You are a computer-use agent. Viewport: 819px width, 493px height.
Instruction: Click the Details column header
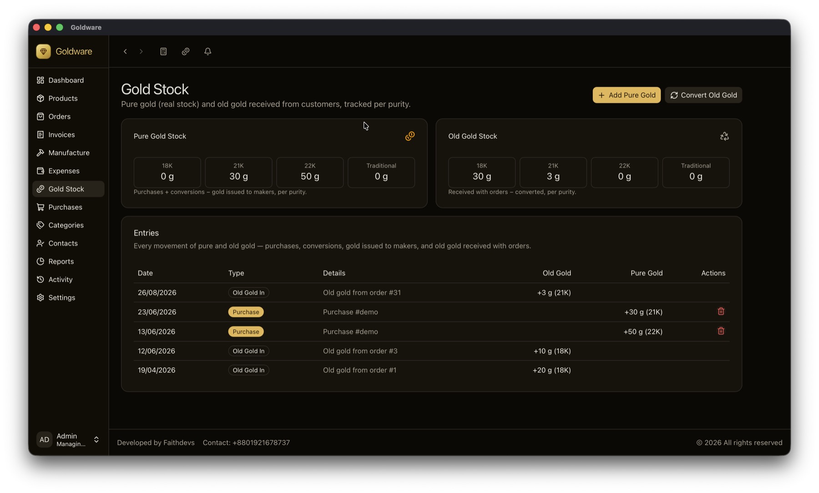pos(334,273)
